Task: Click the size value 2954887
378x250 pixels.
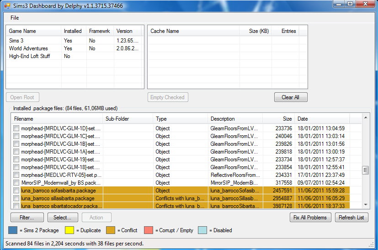Action: [282, 198]
